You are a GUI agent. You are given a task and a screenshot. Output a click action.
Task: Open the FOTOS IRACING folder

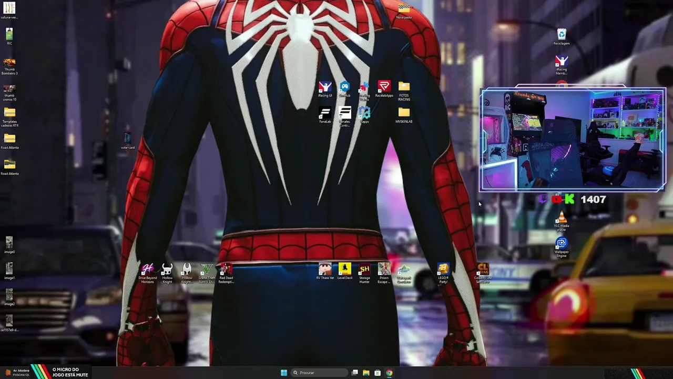[404, 91]
